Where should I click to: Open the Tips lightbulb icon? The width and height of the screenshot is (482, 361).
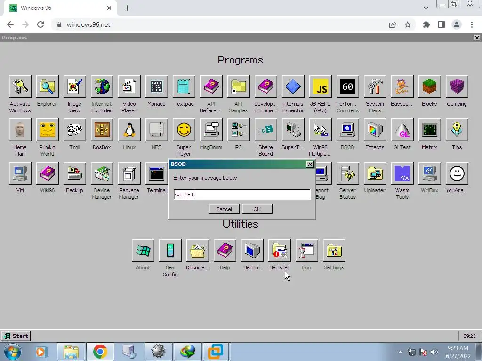(457, 130)
